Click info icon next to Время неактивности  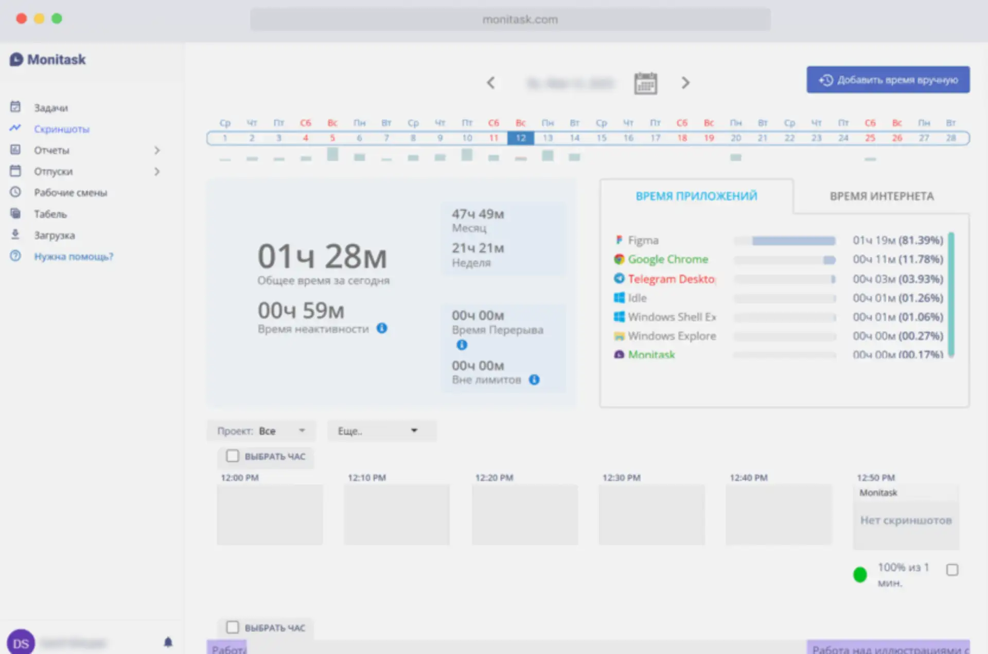(x=382, y=328)
